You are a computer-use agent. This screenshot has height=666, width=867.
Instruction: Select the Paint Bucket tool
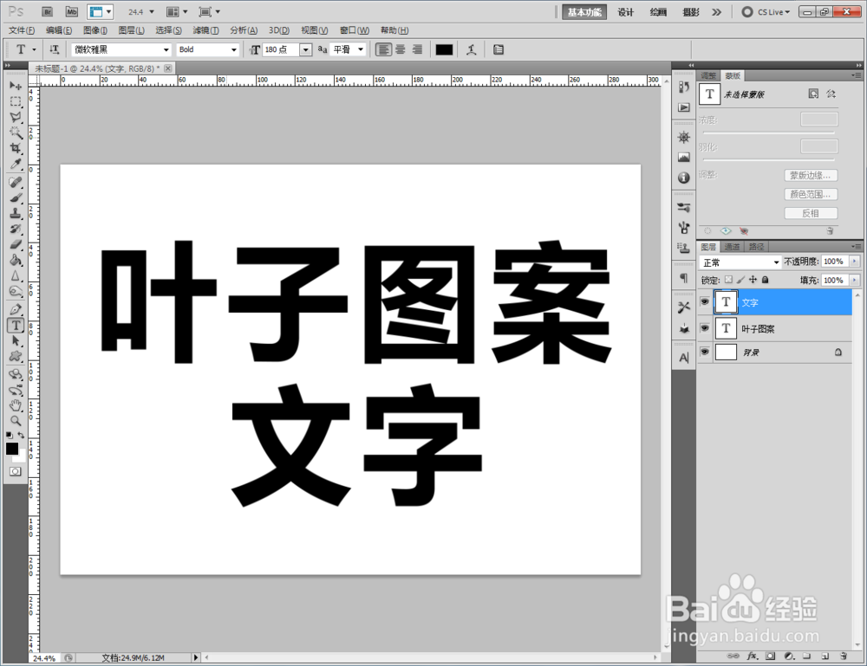pos(16,260)
